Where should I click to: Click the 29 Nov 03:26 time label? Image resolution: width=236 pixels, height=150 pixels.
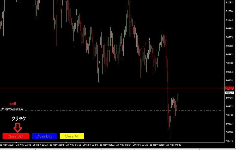[140, 145]
